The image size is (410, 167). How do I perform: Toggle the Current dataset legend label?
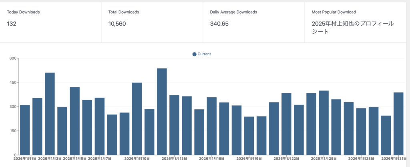(204, 54)
